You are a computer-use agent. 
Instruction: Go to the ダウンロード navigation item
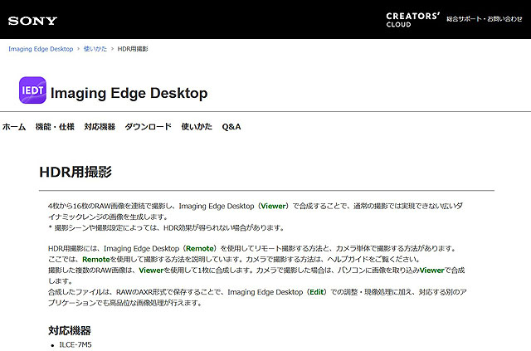148,127
